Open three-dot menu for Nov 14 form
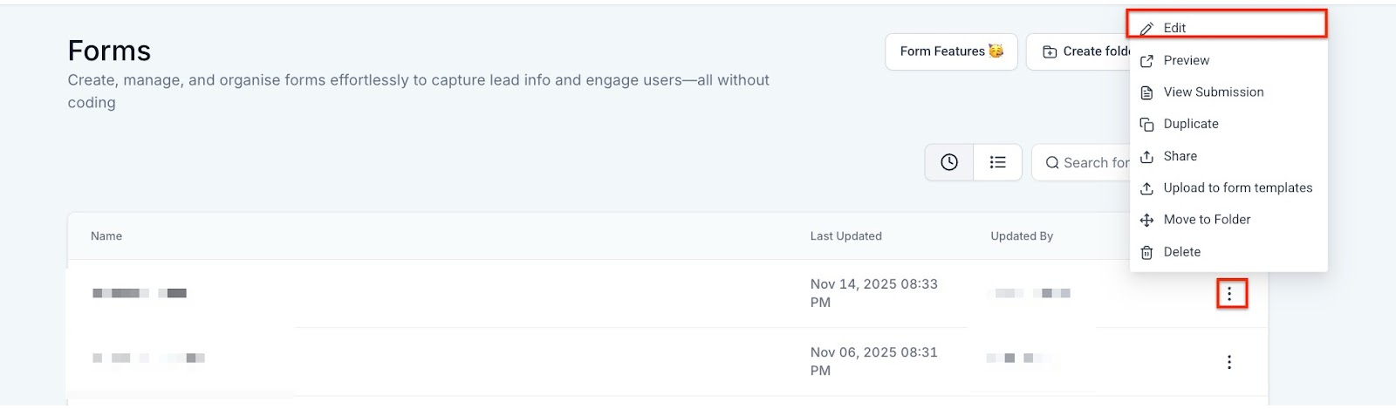The image size is (1396, 409). pyautogui.click(x=1229, y=294)
